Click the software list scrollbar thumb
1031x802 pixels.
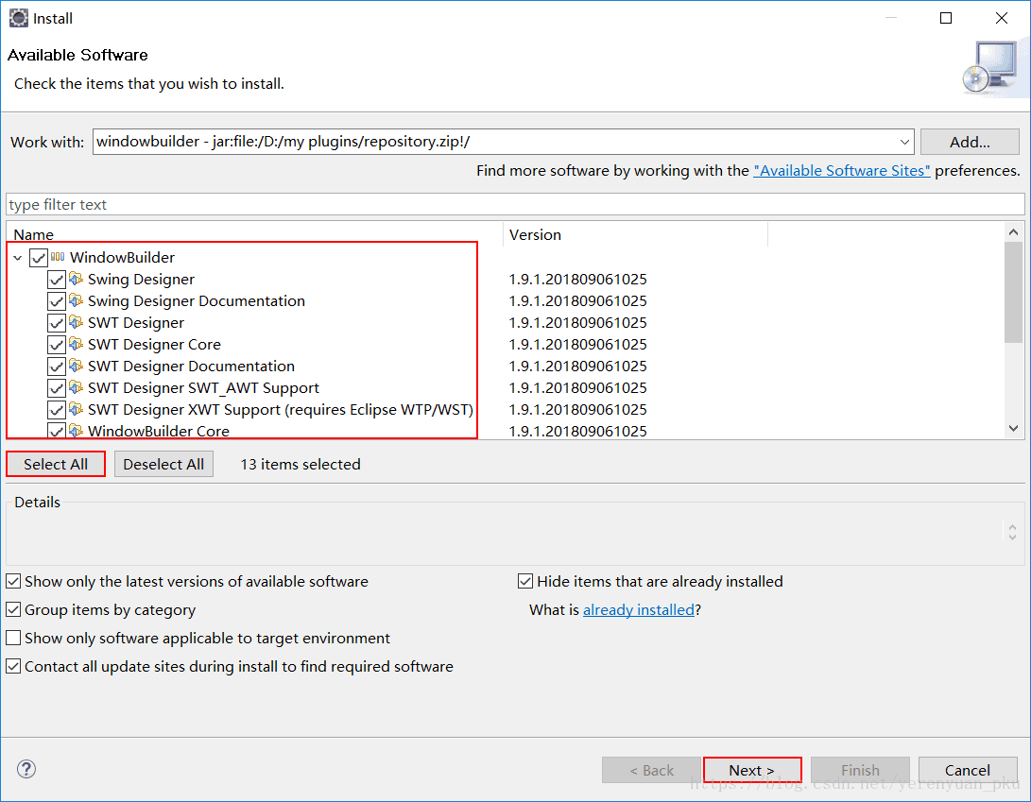(x=1013, y=292)
